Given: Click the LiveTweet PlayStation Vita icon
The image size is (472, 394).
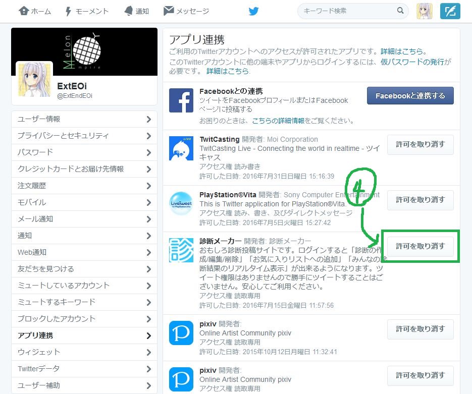Looking at the screenshot, I should click(181, 204).
